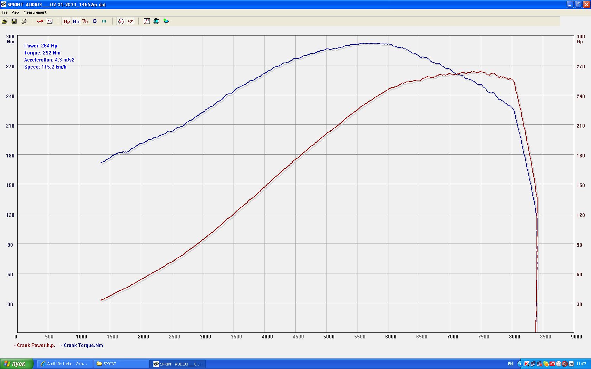Click the blue G toolbar icon
Viewport: 591px width, 369px height.
pyautogui.click(x=95, y=21)
